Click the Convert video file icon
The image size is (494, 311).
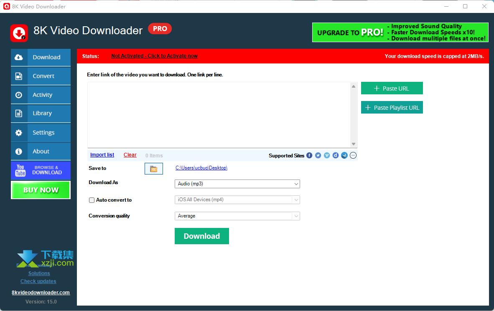tap(19, 76)
